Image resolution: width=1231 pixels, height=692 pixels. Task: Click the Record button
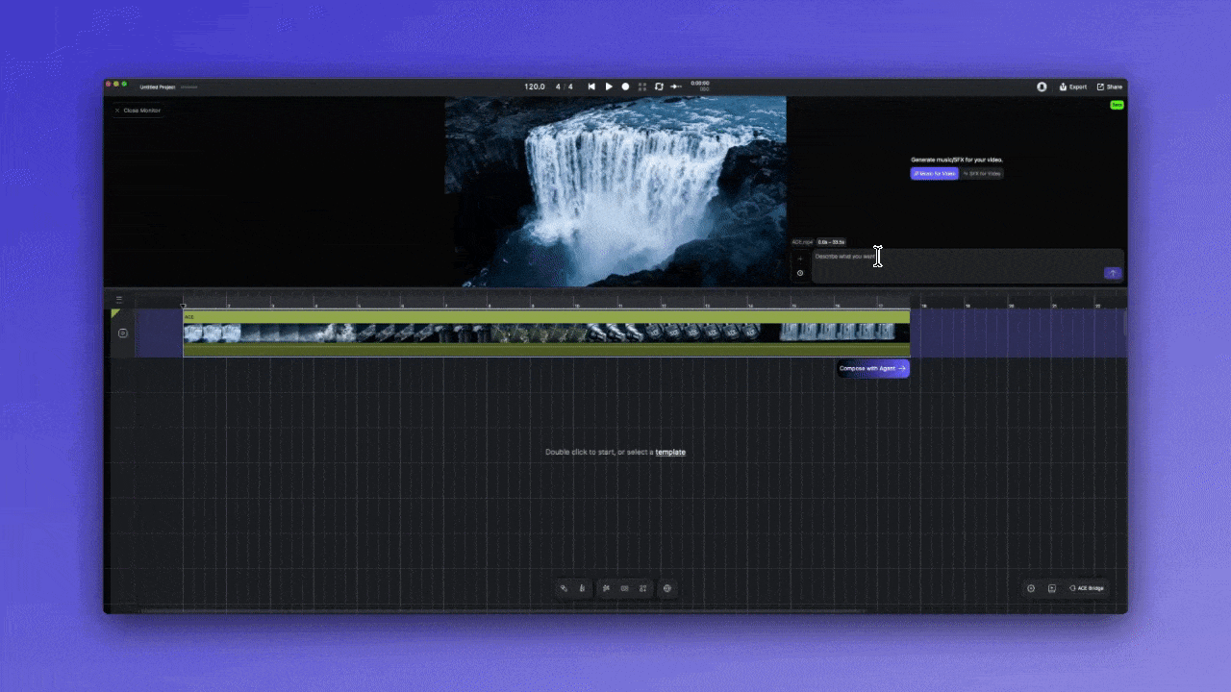coord(625,86)
